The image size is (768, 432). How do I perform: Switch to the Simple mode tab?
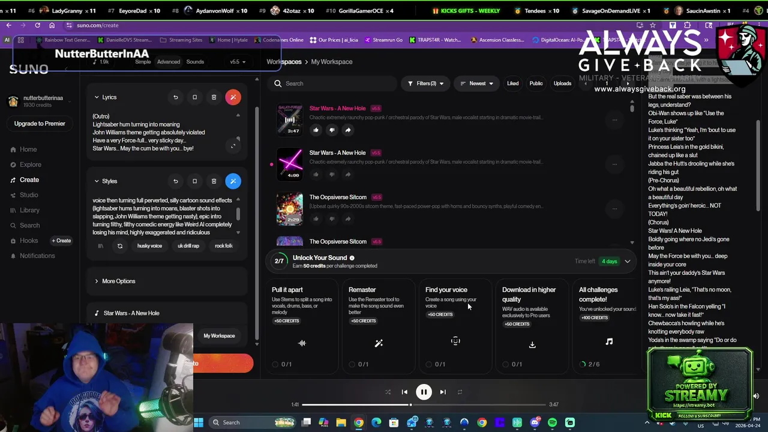pos(143,62)
